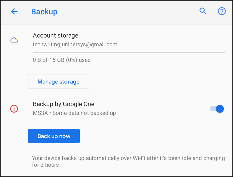Tap the Backup by Google One label
The width and height of the screenshot is (233, 177).
(x=64, y=104)
